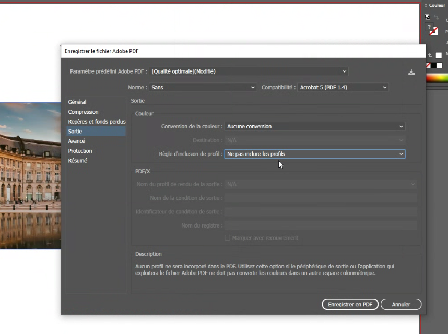Click the out-of-gamut question mark icon

click(429, 27)
